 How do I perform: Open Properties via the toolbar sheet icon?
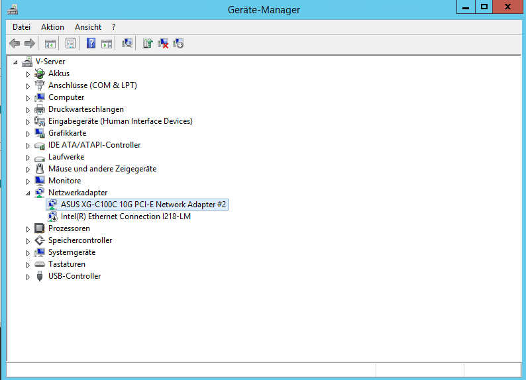coord(70,43)
